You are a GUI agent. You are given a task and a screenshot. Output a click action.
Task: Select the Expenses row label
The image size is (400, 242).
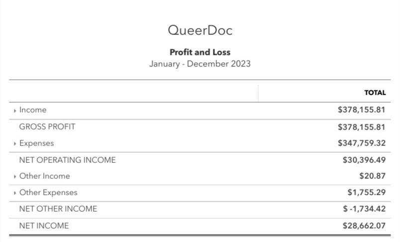coord(36,143)
